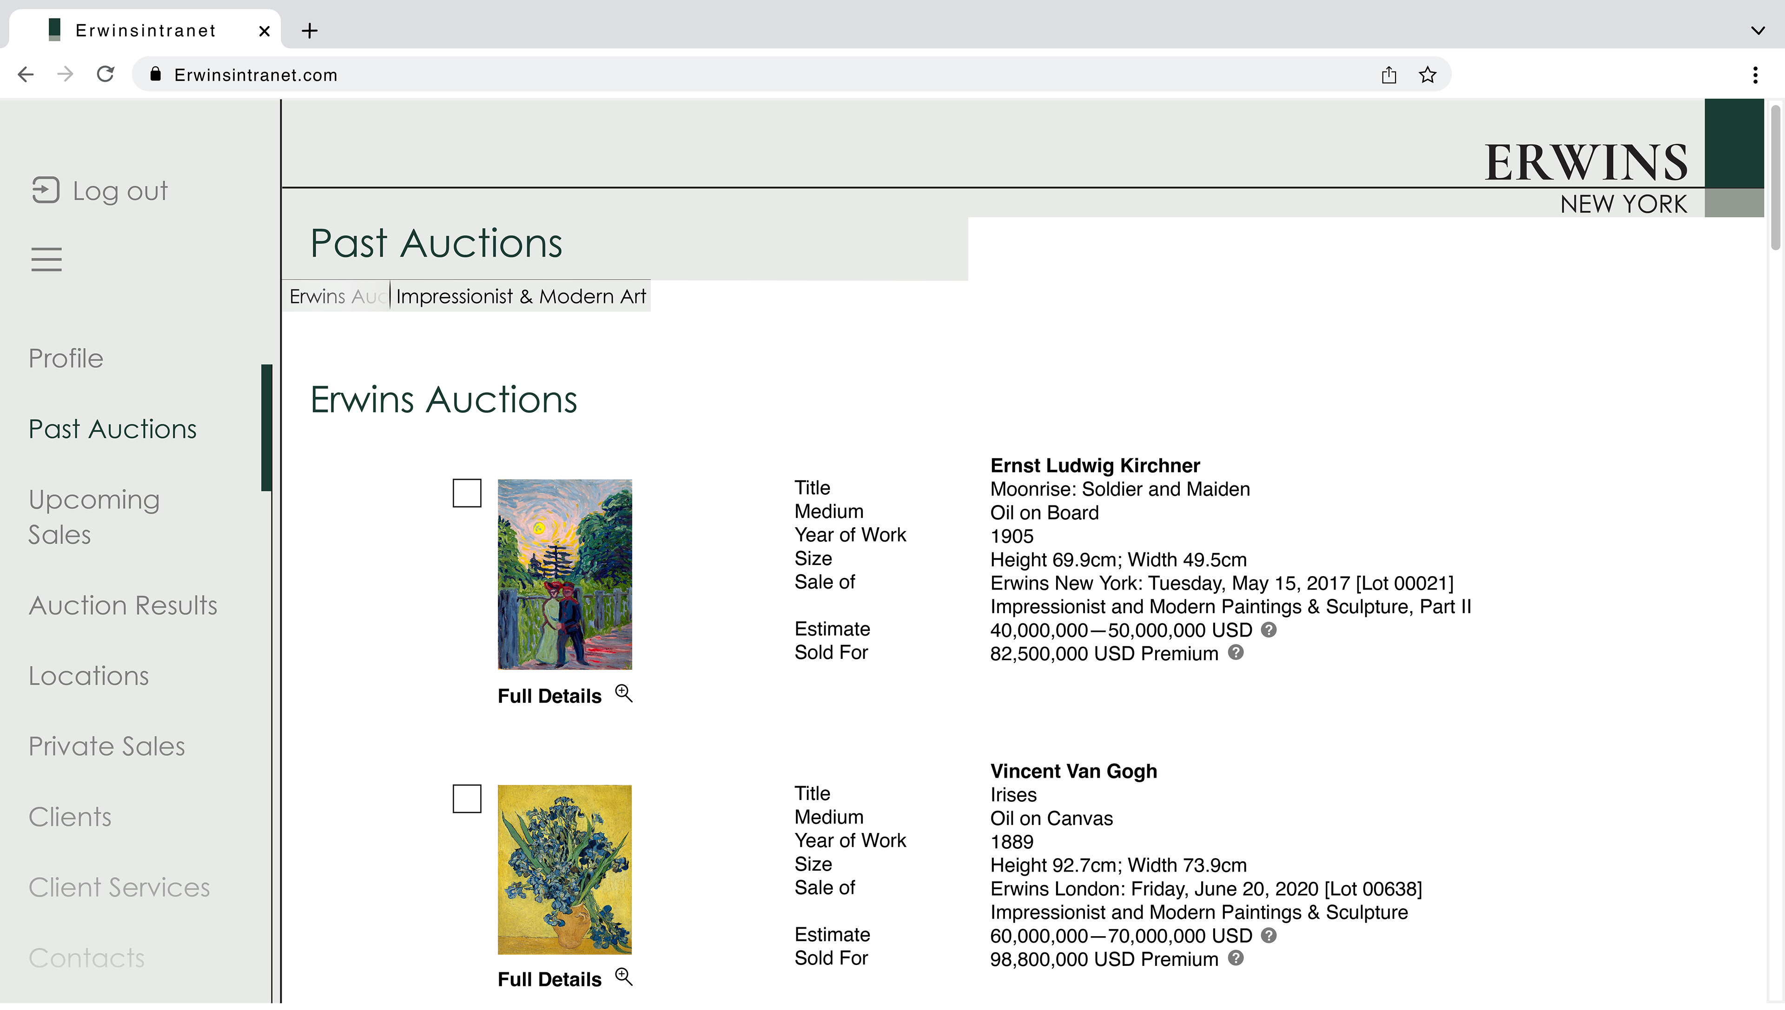Open Auction Results in the sidebar

coord(123,606)
